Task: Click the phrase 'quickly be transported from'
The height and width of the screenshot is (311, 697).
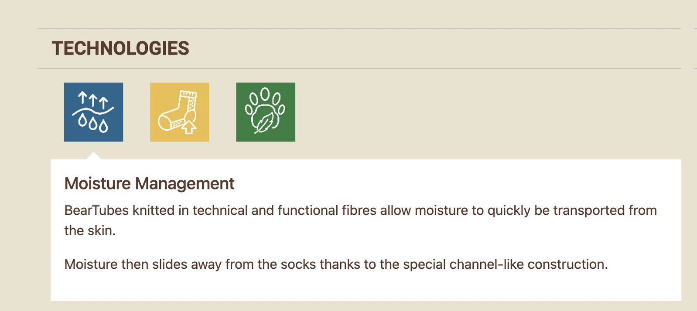Action: click(x=572, y=210)
